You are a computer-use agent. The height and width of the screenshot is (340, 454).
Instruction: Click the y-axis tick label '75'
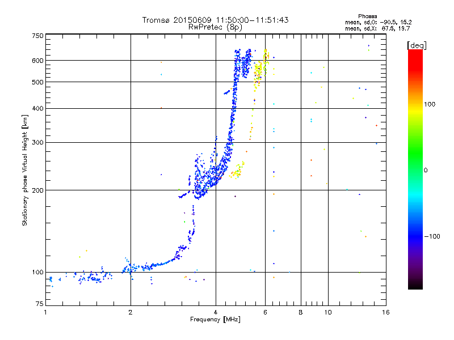click(x=40, y=304)
